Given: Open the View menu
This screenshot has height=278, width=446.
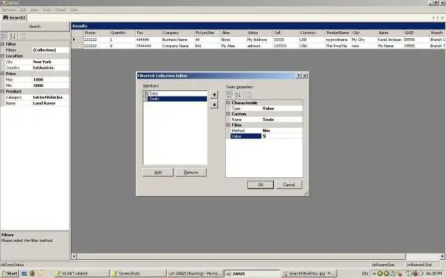Looking at the screenshot, I should [34, 10].
